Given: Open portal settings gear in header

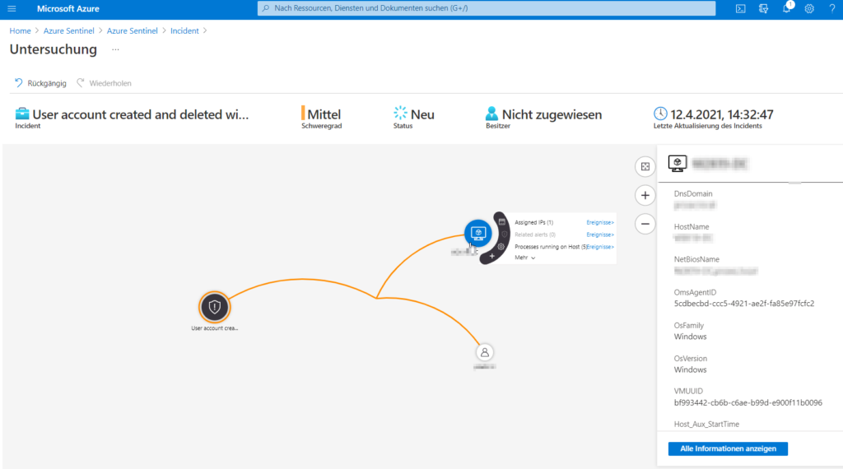Looking at the screenshot, I should [x=809, y=8].
